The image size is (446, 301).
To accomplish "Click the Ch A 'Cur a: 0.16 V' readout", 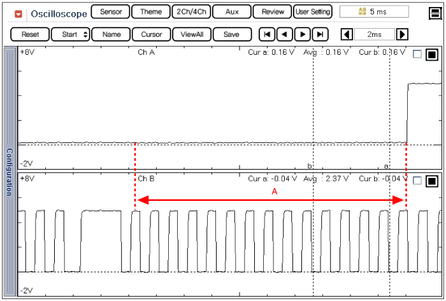I will [x=271, y=52].
